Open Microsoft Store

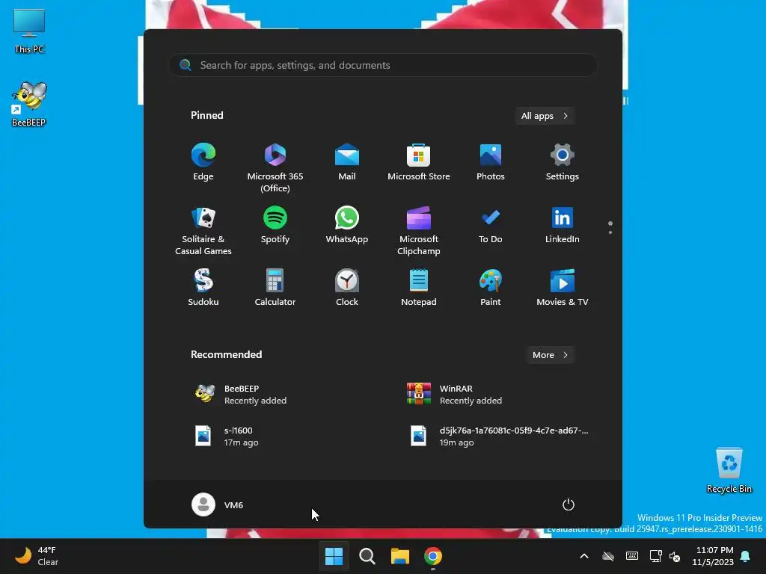pos(419,163)
